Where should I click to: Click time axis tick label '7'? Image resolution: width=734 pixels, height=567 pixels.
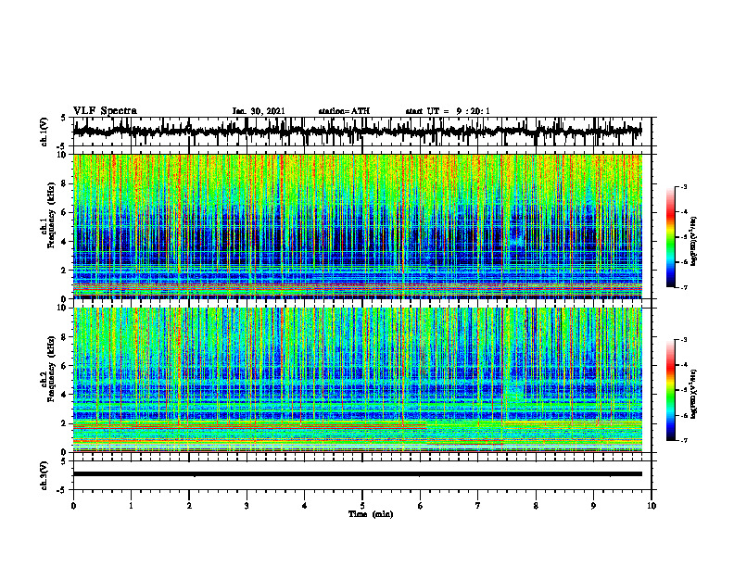[478, 506]
